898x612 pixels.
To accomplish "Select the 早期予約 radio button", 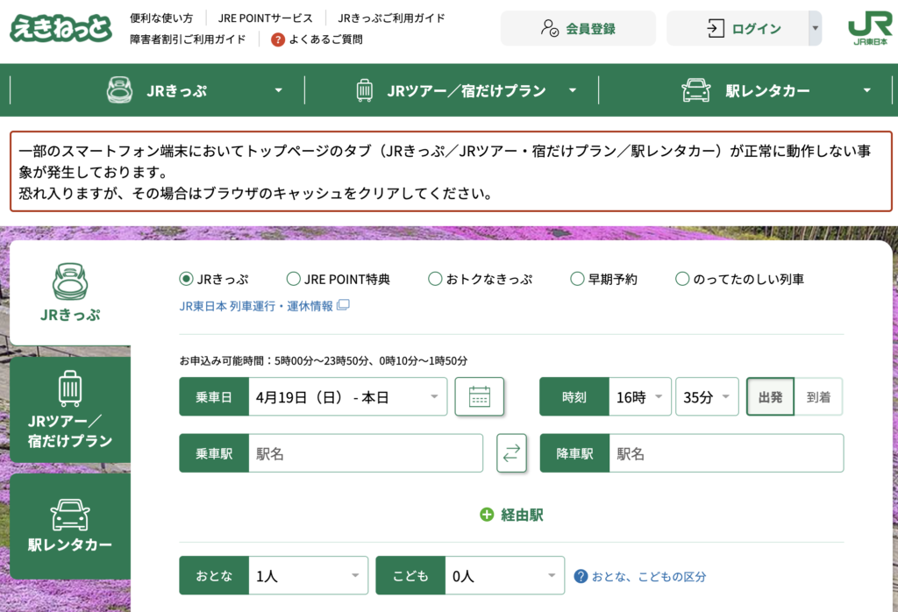I will [x=577, y=280].
